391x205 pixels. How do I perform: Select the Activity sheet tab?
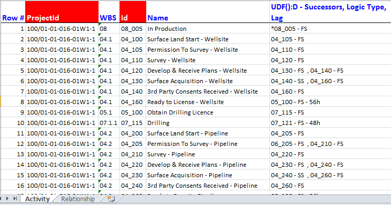tap(37, 199)
